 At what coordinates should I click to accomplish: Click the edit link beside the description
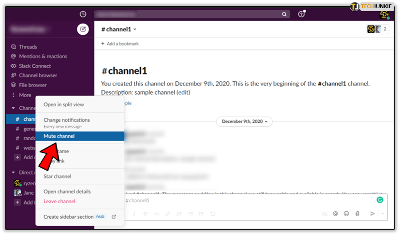click(x=183, y=92)
